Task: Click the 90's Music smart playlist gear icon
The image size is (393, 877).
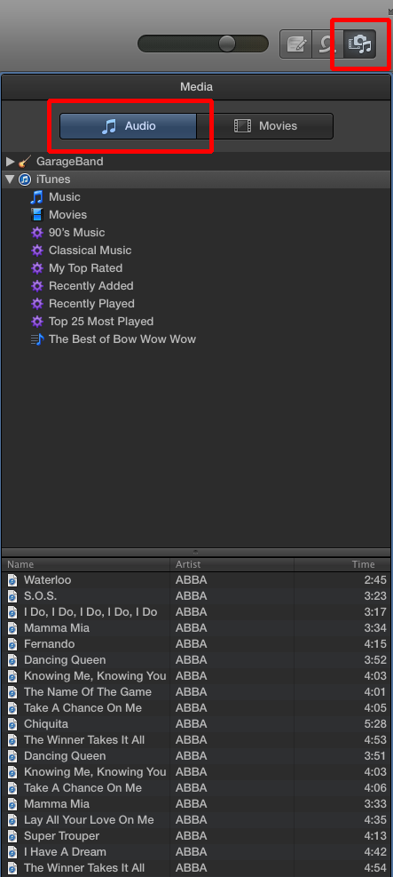Action: coord(37,233)
